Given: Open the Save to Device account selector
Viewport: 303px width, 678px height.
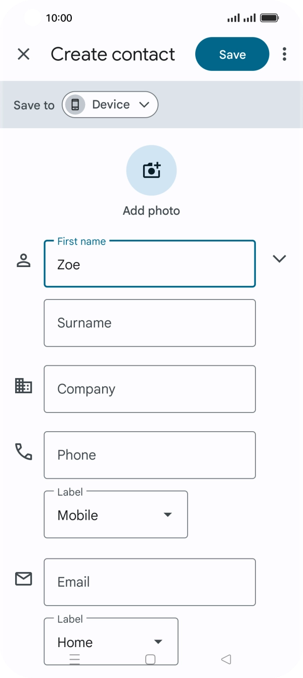Looking at the screenshot, I should point(110,104).
